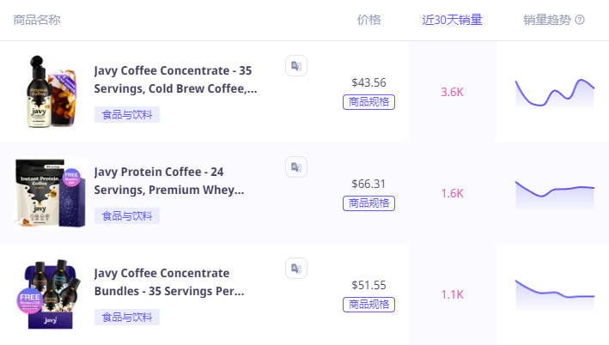Click 食品与饮料 tag on first product
The width and height of the screenshot is (609, 345).
pyautogui.click(x=127, y=114)
